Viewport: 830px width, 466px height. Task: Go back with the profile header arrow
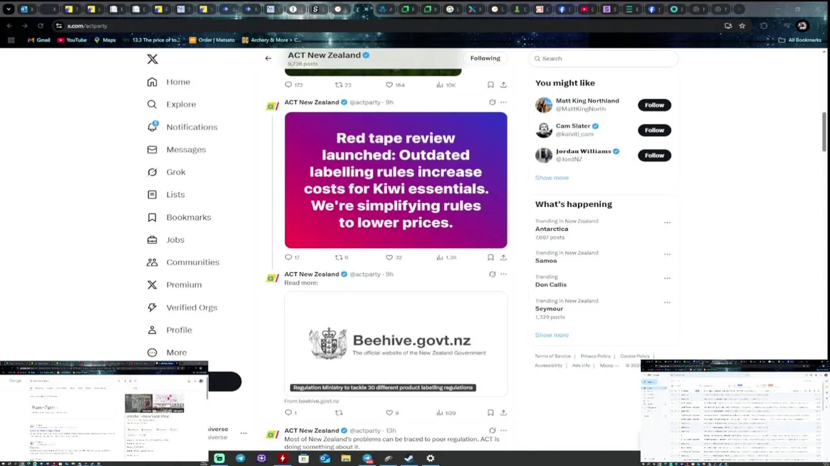(x=268, y=58)
